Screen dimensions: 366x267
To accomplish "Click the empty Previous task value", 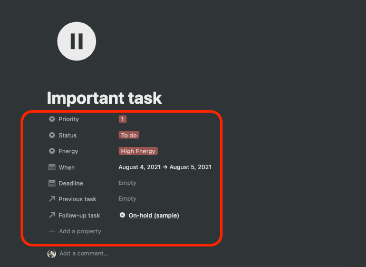I will click(128, 199).
